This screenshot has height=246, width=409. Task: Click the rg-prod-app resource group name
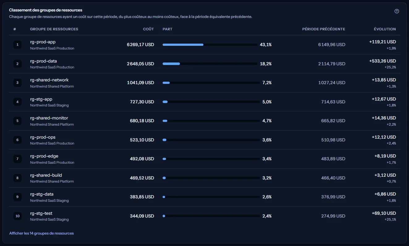click(x=43, y=42)
